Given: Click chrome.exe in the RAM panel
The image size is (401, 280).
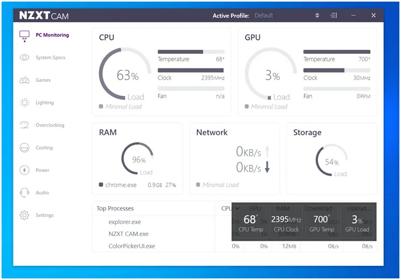Looking at the screenshot, I should pos(121,185).
